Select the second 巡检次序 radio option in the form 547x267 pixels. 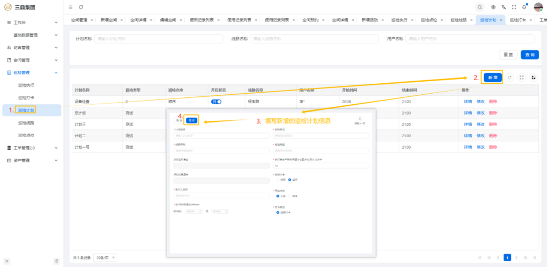point(289,180)
